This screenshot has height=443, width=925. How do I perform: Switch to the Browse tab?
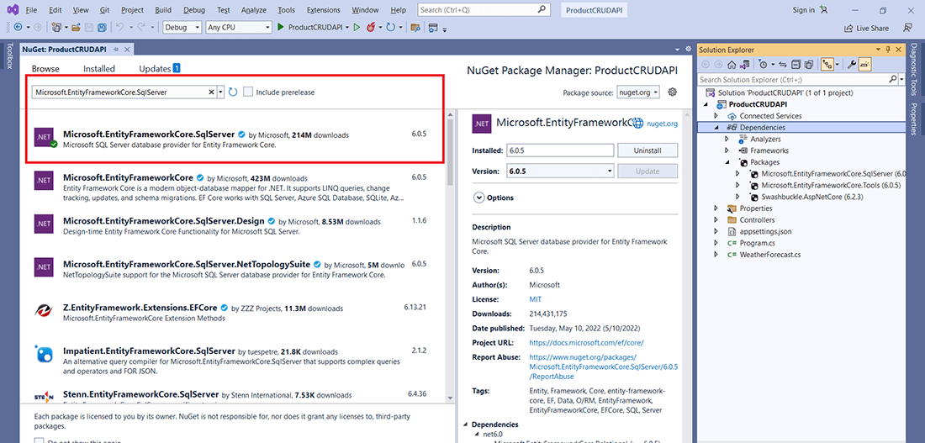coord(45,69)
